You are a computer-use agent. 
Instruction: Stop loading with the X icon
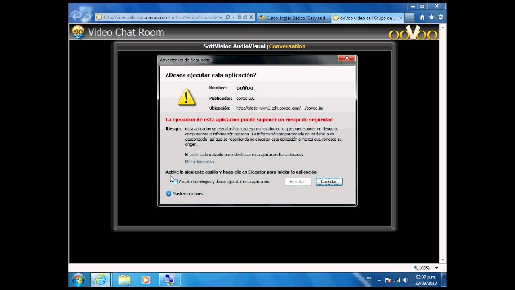(x=251, y=17)
